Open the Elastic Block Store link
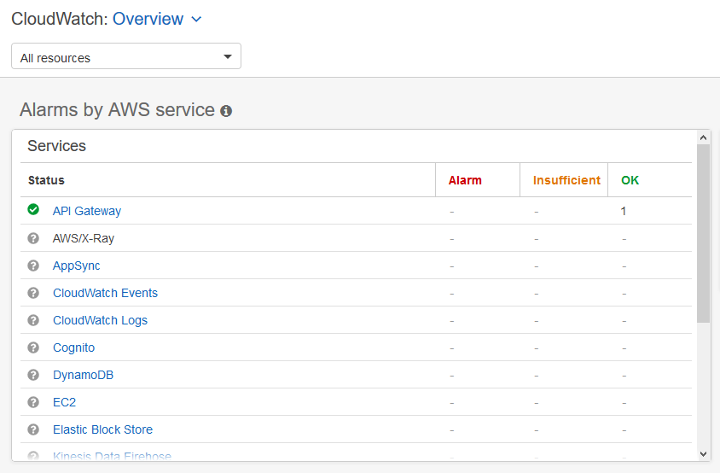The height and width of the screenshot is (473, 720). tap(103, 429)
